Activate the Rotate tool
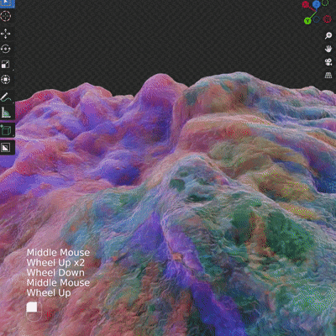 point(6,49)
